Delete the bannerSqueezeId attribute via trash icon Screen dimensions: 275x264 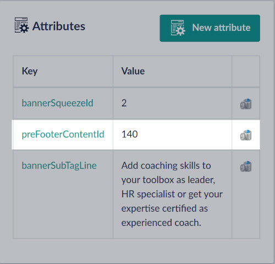point(246,104)
